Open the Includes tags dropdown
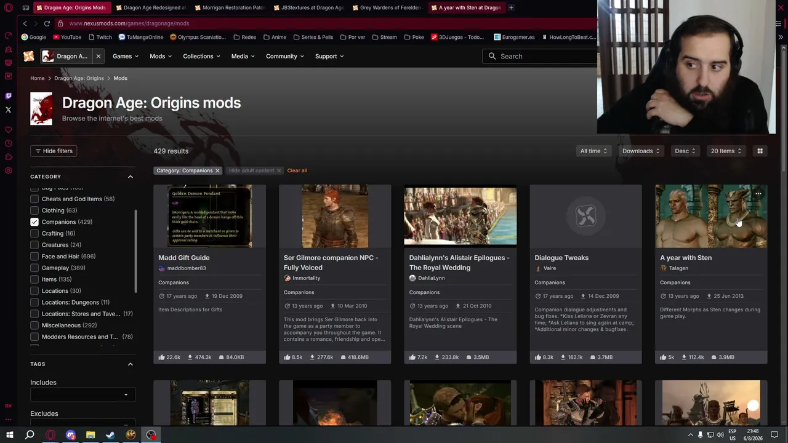The width and height of the screenshot is (788, 443). coord(82,394)
